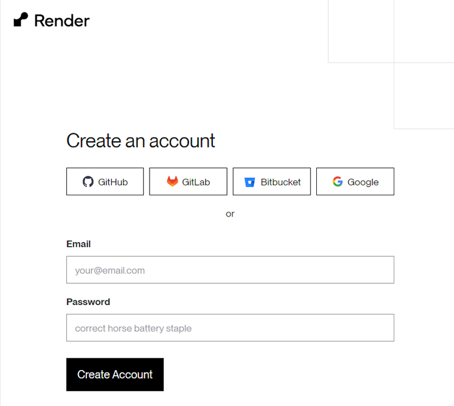
Task: Click the 'or' divider text
Action: coord(230,214)
